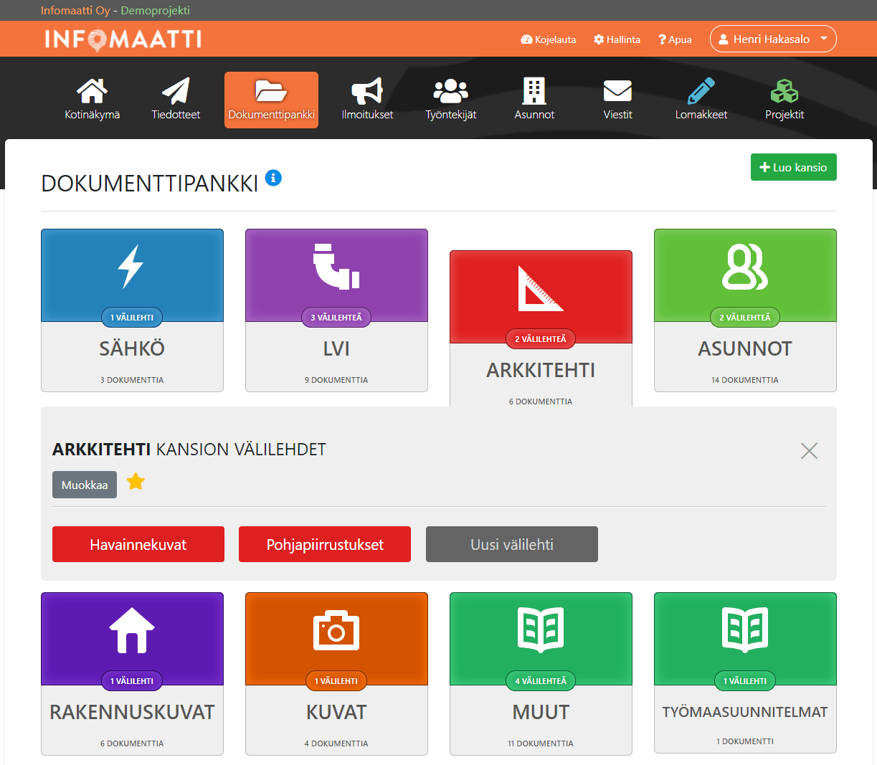
Task: Open the KUVAT folder title
Action: coord(336,712)
